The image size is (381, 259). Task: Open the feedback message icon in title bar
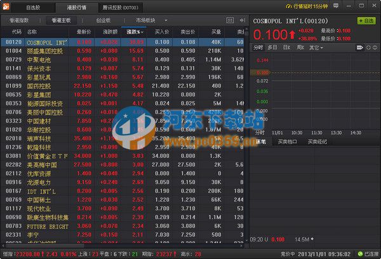(336, 6)
